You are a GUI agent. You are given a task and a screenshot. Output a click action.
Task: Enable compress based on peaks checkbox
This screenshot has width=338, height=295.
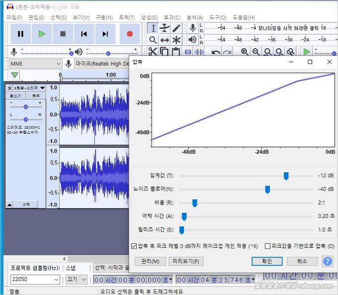point(267,246)
